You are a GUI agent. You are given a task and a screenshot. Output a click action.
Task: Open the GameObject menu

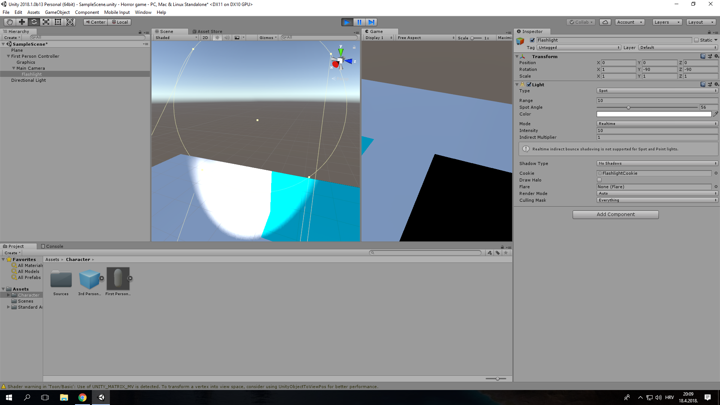tap(57, 12)
